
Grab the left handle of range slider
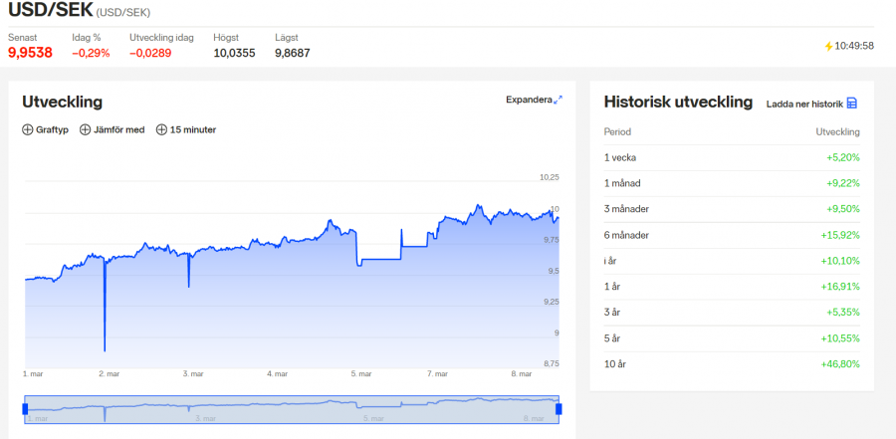point(25,408)
